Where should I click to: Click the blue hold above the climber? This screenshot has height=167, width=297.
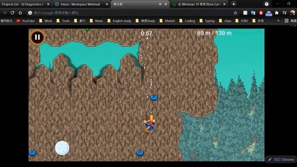pyautogui.click(x=154, y=98)
